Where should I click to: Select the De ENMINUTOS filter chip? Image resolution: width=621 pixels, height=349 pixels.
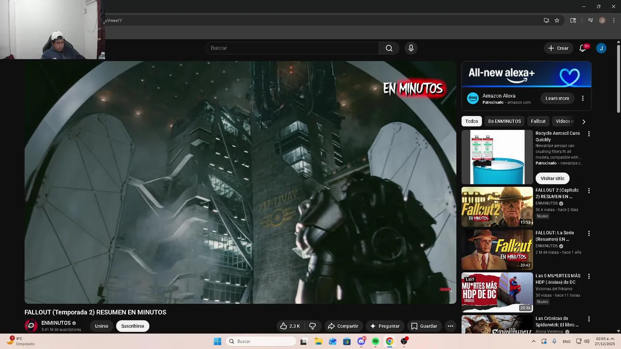(505, 121)
